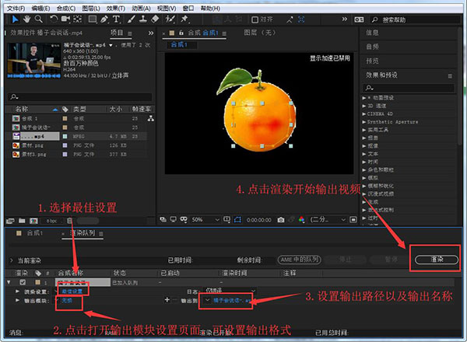Show hidden panels with the chevrons after 项目
Image resolution: width=467 pixels, height=342 pixels.
(151, 33)
